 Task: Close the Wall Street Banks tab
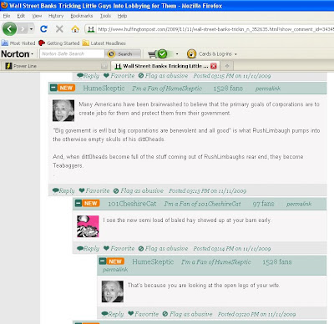214,66
